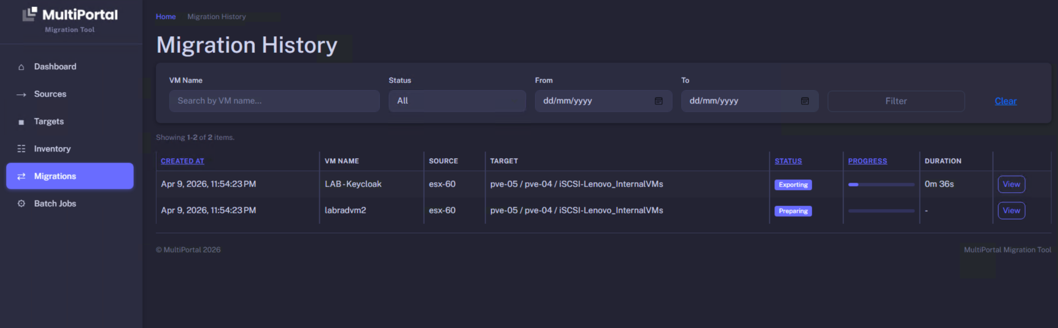
Task: Go to Inventory in the sidebar
Action: coord(52,149)
